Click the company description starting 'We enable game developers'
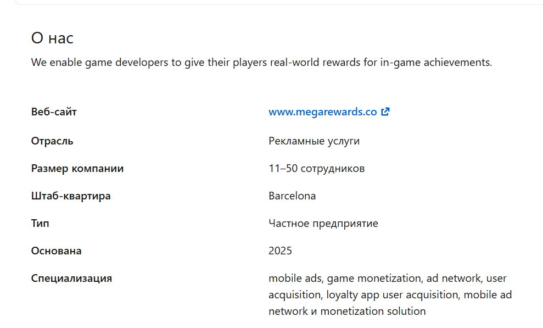The height and width of the screenshot is (328, 543). pyautogui.click(x=261, y=62)
